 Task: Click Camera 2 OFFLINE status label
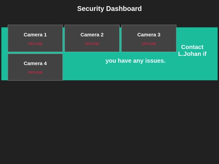(92, 44)
